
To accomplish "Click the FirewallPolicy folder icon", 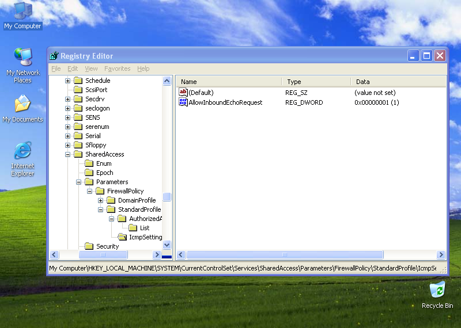I will coord(100,191).
